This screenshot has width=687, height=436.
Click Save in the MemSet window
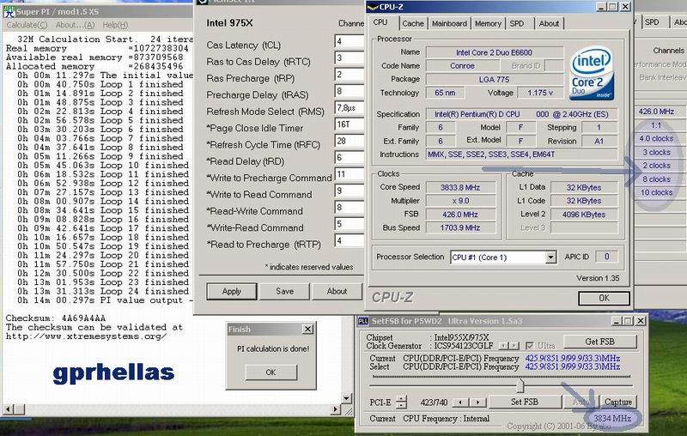tap(285, 291)
